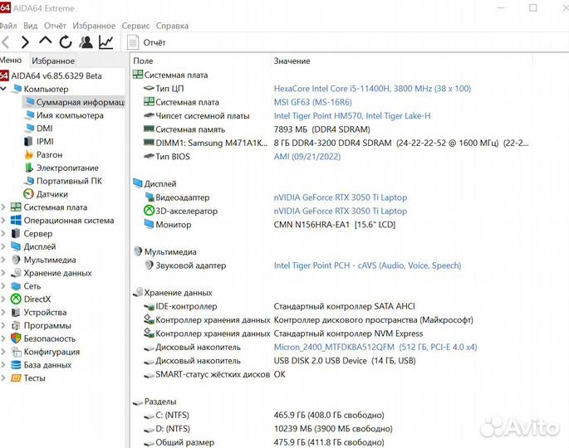Open Разгон flame icon item
The height and width of the screenshot is (448, 569).
(x=29, y=155)
